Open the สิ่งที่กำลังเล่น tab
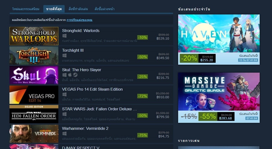Viewport: 272px width, 149px height. click(78, 9)
